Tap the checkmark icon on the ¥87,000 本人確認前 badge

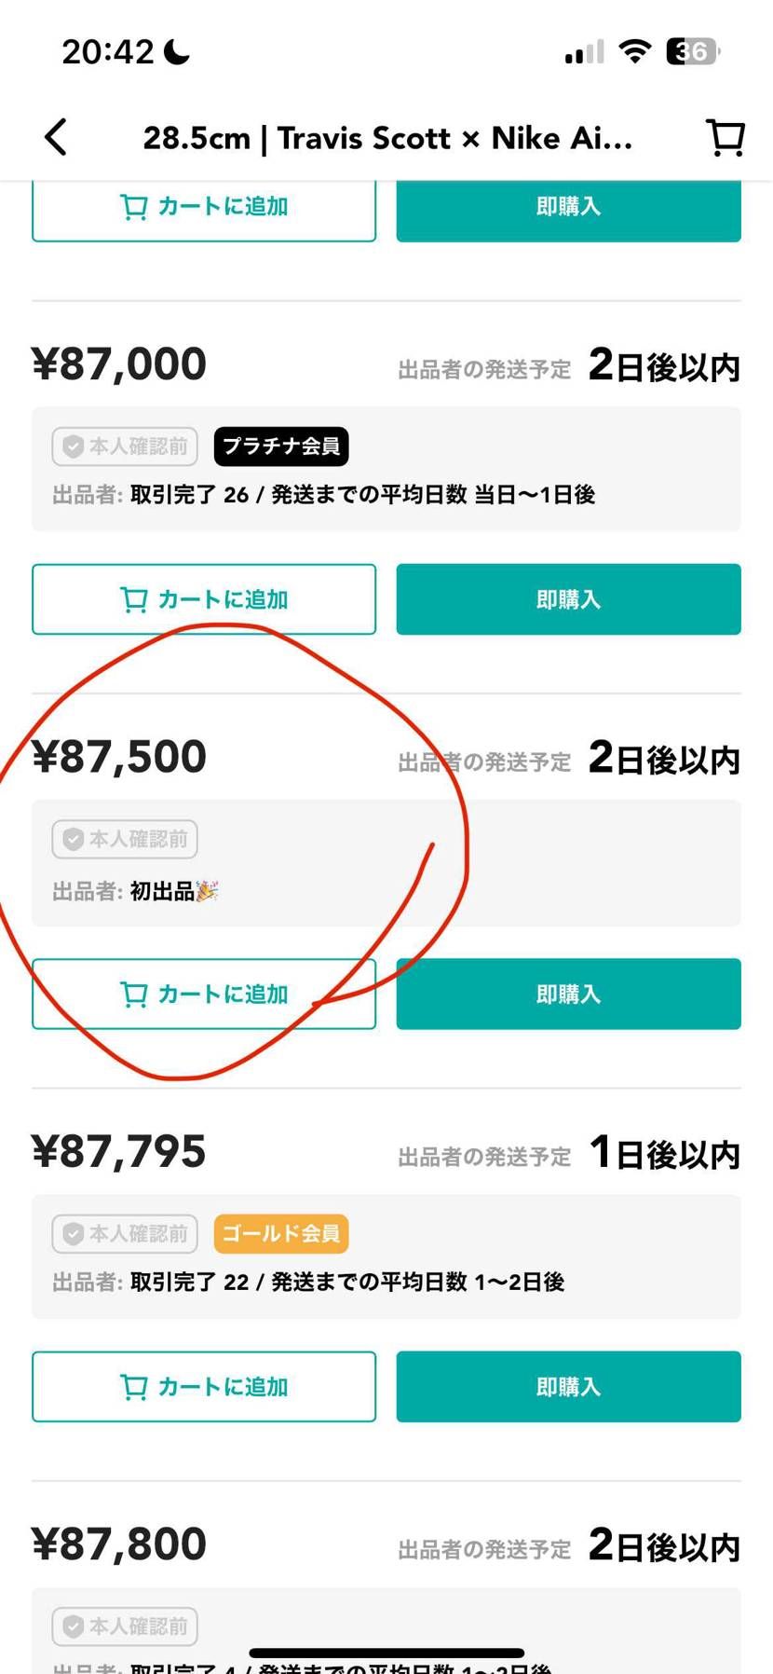pyautogui.click(x=75, y=446)
